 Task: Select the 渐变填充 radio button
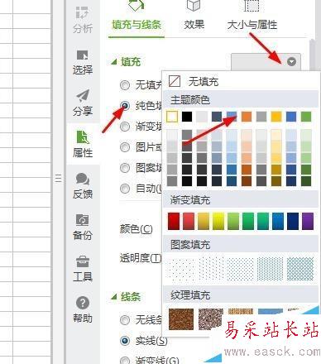pos(125,127)
